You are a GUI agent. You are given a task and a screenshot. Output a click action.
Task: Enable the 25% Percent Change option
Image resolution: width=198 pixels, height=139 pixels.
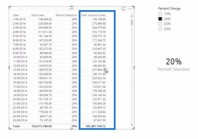[160, 24]
